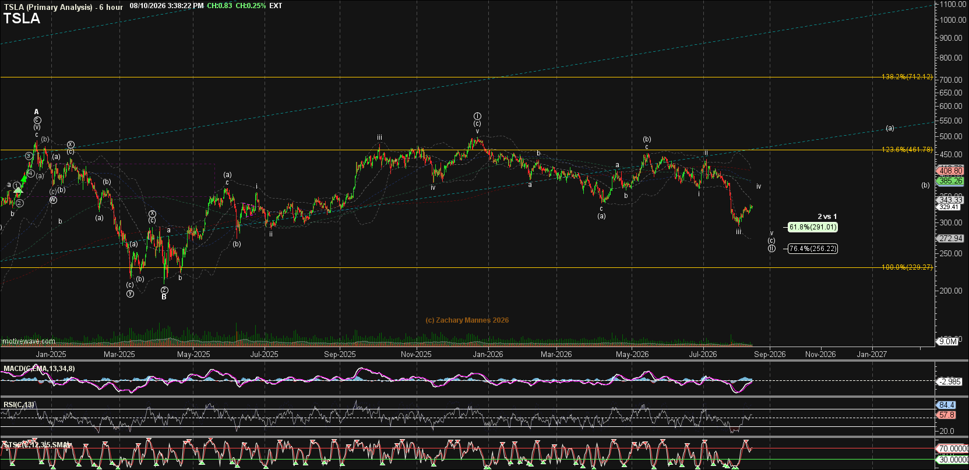Select the 100.0%(229.27) Fibonacci label

pyautogui.click(x=907, y=267)
